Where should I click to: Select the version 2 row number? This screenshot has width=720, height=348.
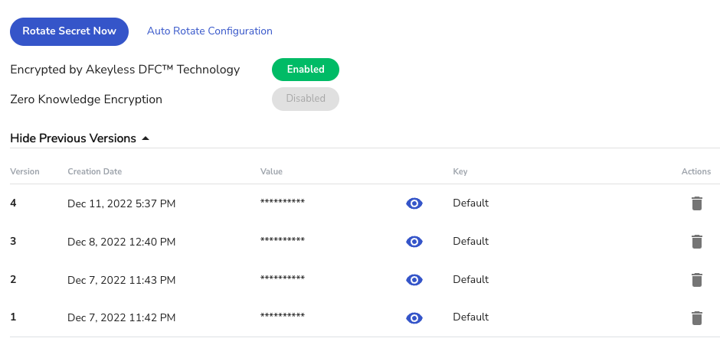click(13, 279)
